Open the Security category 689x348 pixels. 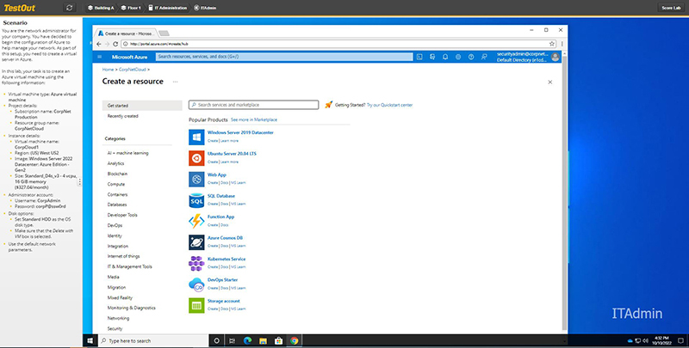(115, 329)
